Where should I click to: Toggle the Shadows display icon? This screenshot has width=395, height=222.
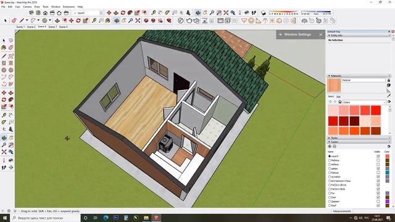pos(263,12)
